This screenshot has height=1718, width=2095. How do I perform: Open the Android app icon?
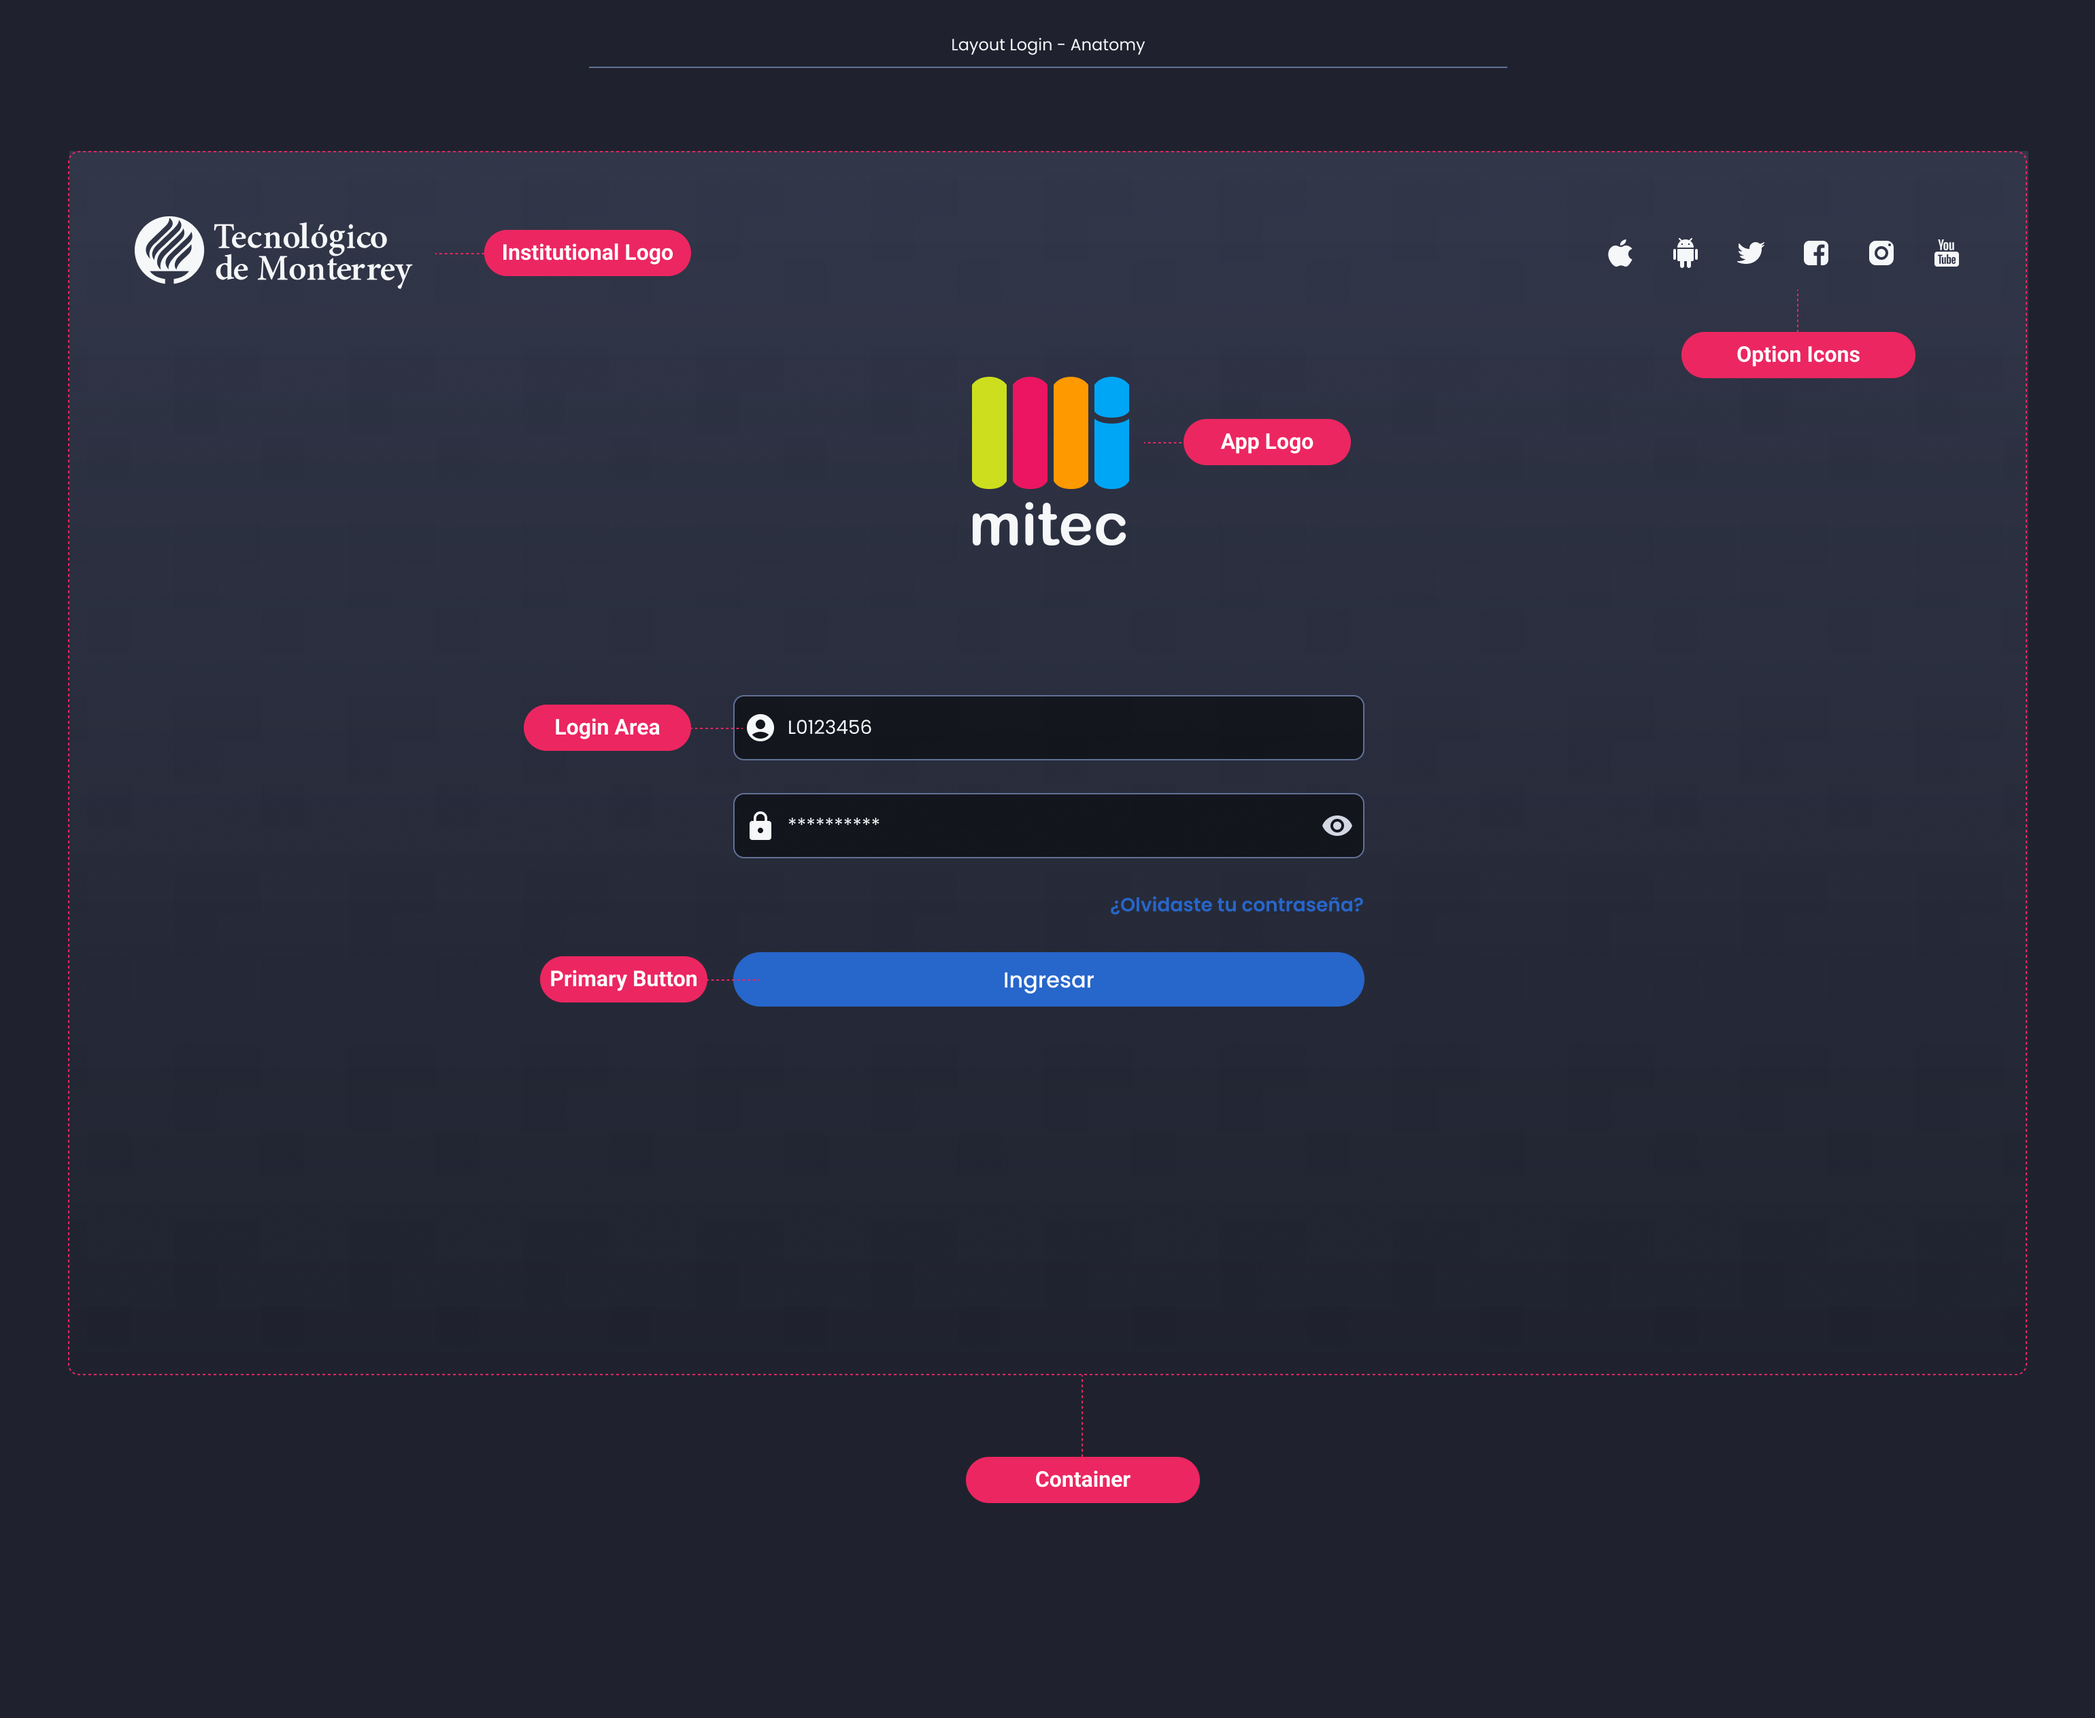coord(1686,253)
